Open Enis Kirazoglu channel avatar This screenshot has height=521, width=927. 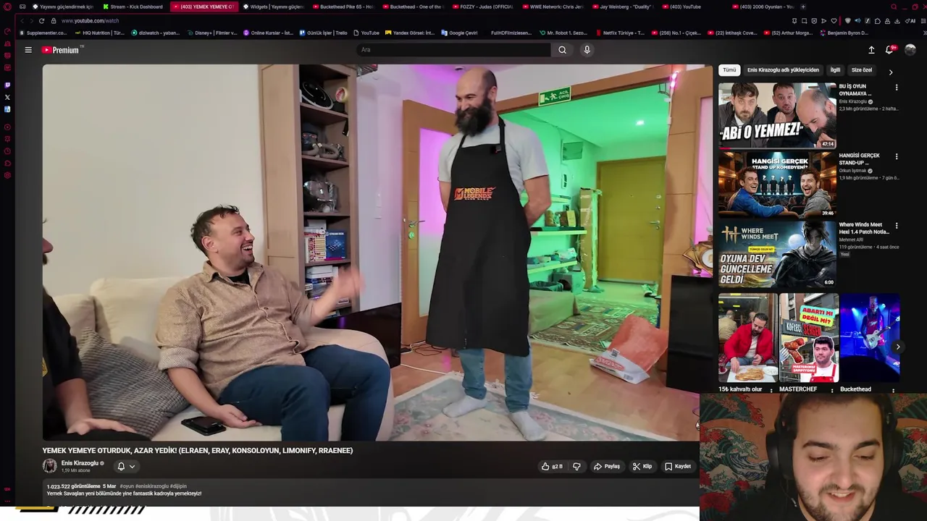coord(49,466)
